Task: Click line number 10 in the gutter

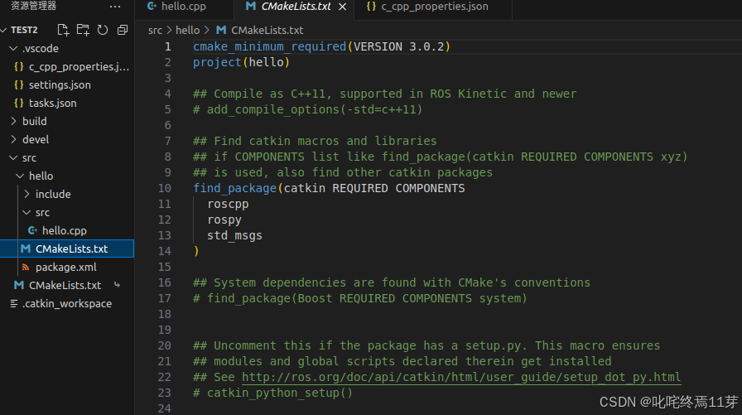Action: click(x=164, y=188)
